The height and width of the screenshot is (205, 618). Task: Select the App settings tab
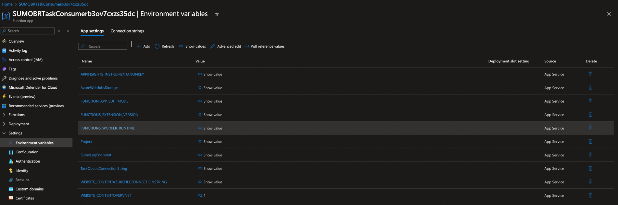(92, 31)
